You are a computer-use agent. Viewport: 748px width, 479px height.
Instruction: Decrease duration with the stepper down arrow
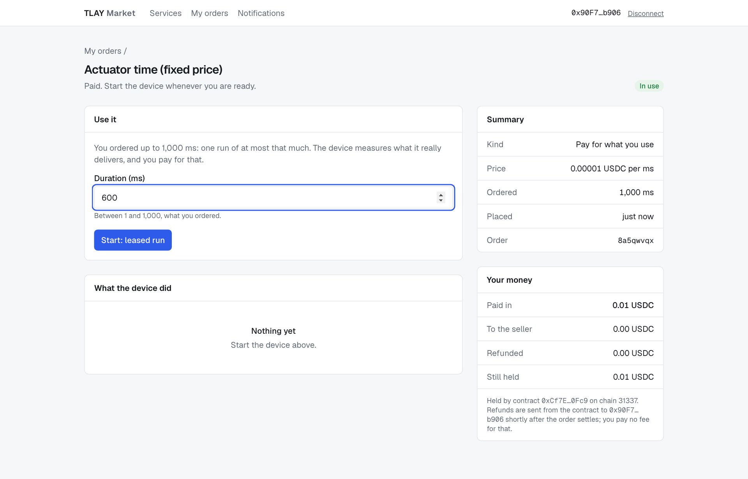click(x=441, y=200)
